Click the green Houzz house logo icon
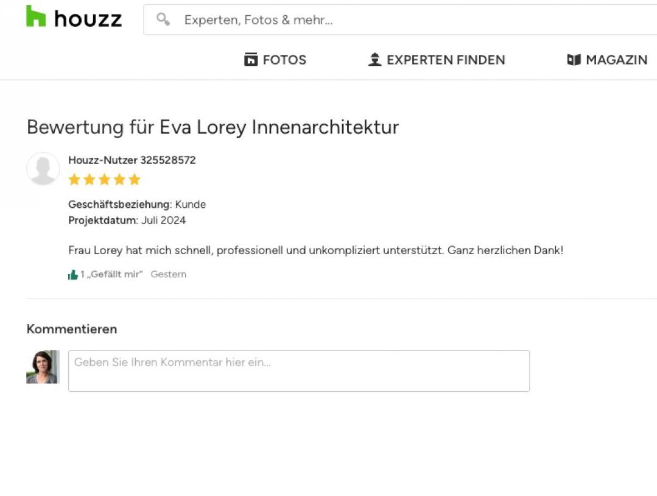The image size is (657, 496). tap(35, 16)
